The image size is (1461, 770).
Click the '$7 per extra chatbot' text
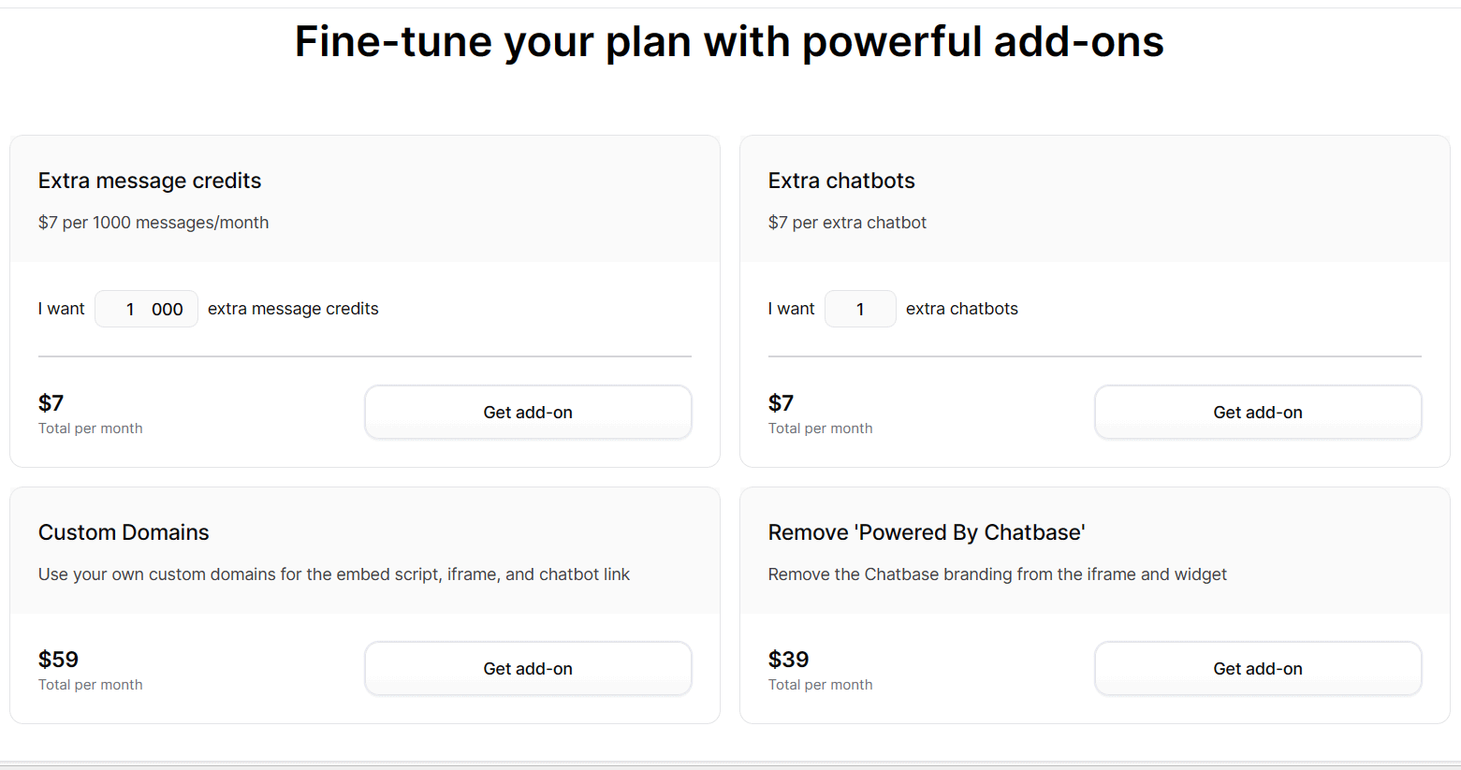(847, 223)
